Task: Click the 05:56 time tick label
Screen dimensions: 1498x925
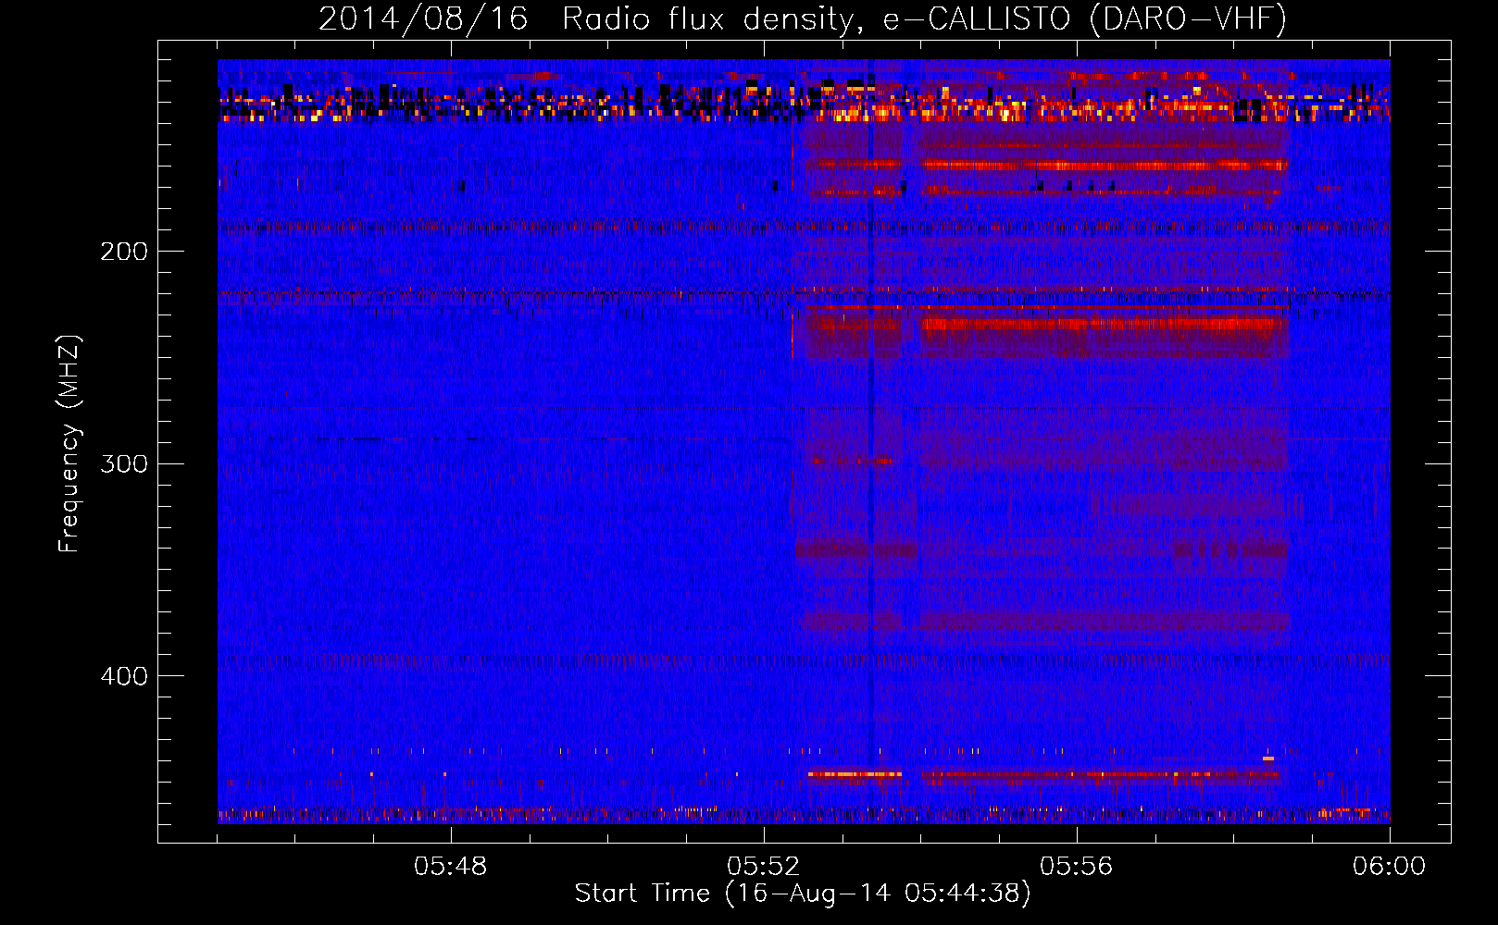Action: pos(1077,867)
